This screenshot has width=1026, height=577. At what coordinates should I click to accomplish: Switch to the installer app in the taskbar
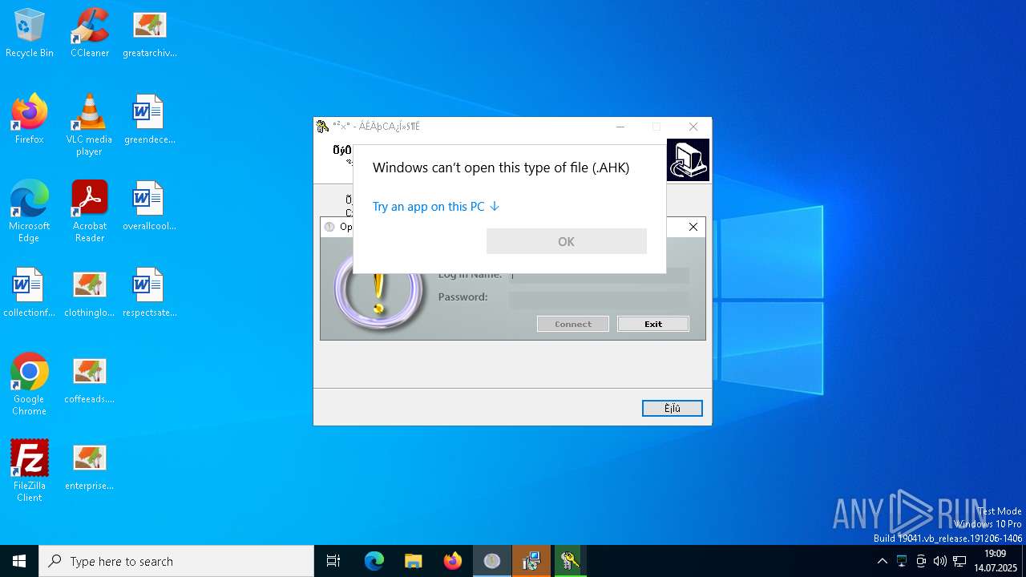pyautogui.click(x=531, y=561)
